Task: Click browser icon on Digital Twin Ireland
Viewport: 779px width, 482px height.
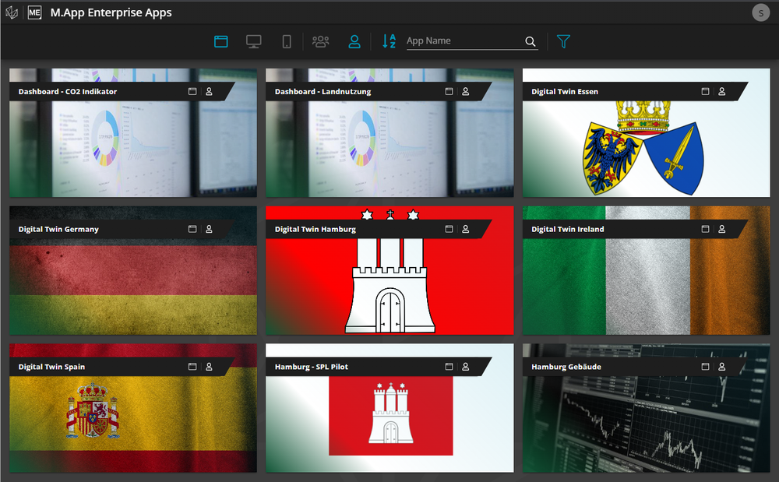Action: (x=705, y=229)
